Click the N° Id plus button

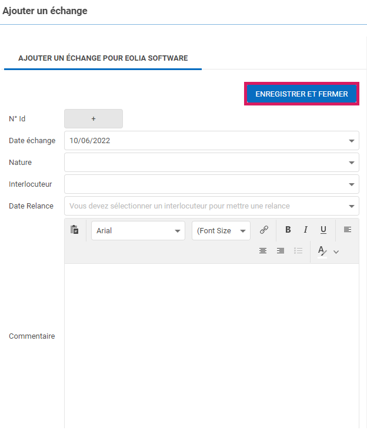pyautogui.click(x=94, y=118)
